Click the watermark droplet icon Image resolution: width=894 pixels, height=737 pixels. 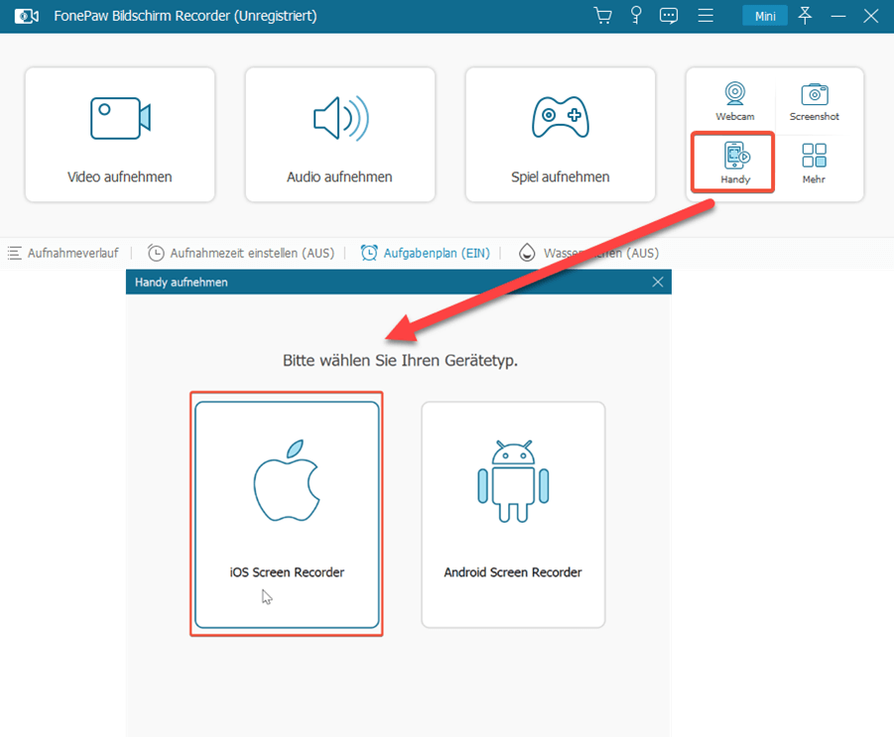[527, 253]
